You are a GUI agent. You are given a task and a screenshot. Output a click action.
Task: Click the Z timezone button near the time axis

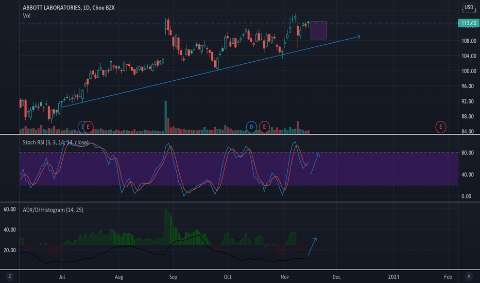click(9, 276)
